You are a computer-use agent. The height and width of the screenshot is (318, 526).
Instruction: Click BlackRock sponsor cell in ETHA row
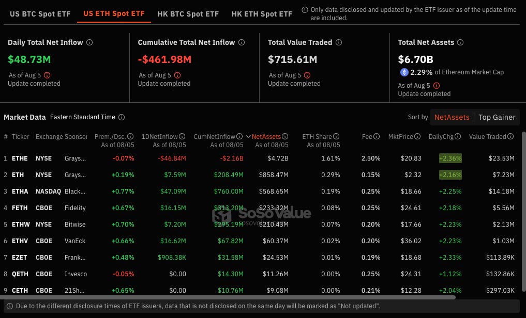click(x=75, y=192)
